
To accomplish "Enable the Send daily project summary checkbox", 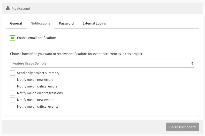I will [x=13, y=73].
